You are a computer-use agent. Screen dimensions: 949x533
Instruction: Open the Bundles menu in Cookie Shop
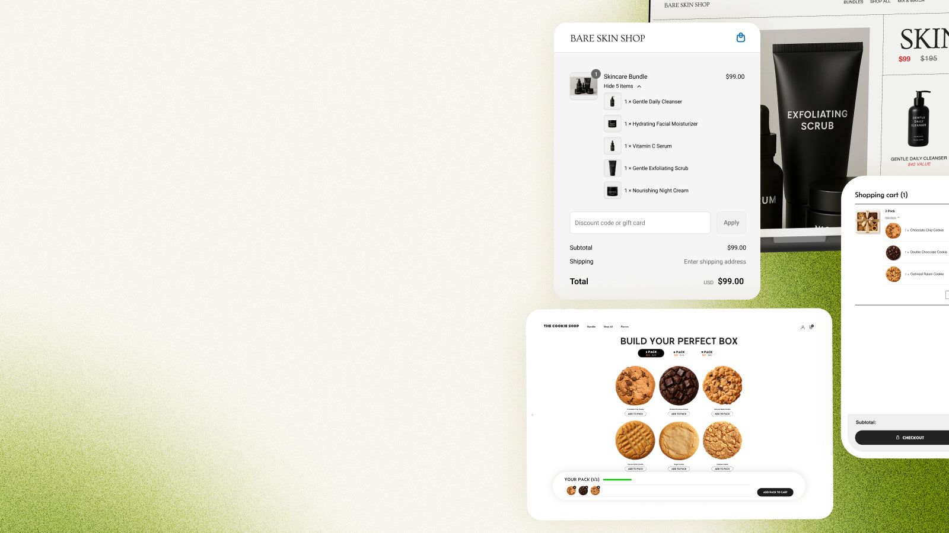click(x=591, y=326)
